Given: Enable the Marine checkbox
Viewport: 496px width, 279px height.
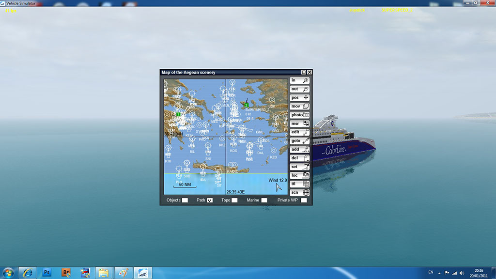Looking at the screenshot, I should tap(264, 201).
